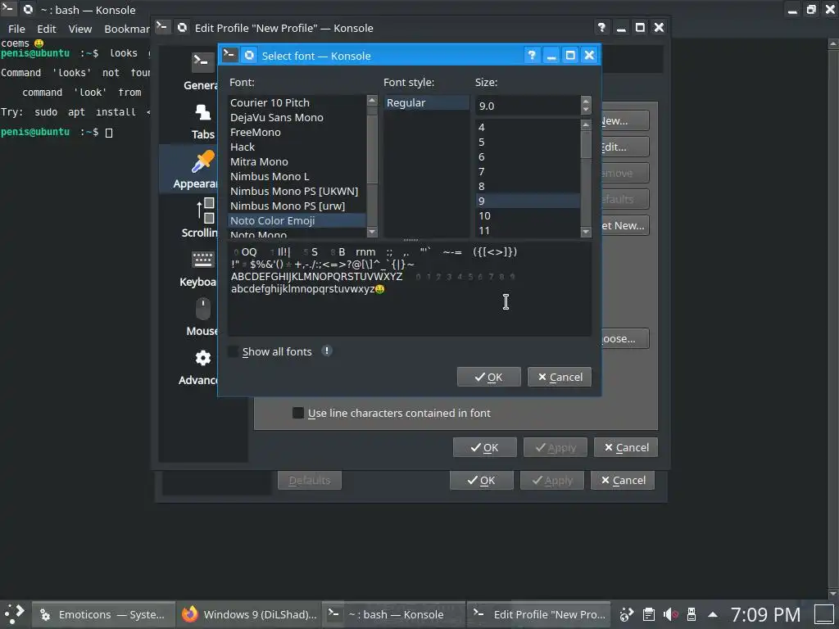Click the font size input field showing 9.0

point(528,106)
